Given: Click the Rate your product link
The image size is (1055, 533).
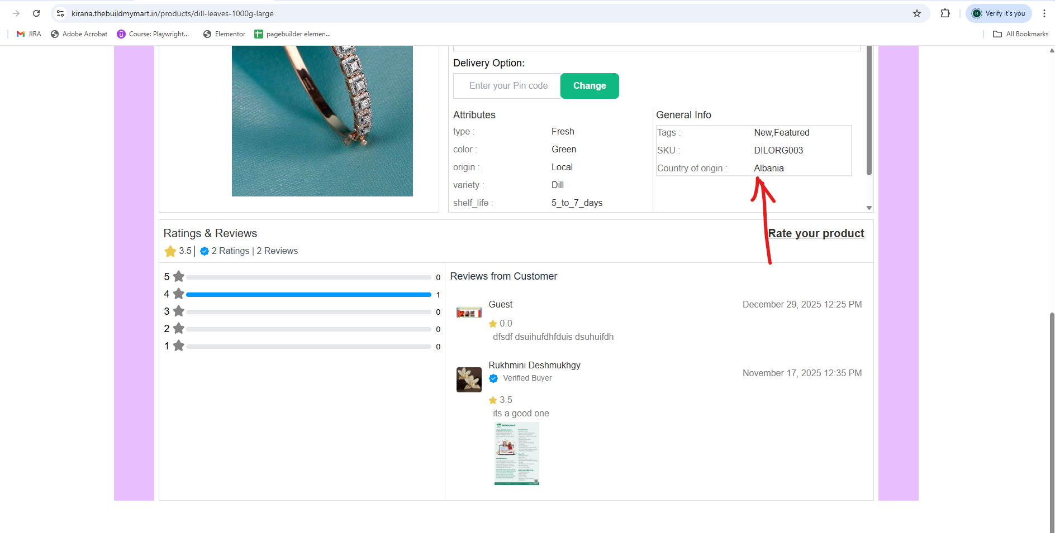Looking at the screenshot, I should tap(816, 233).
